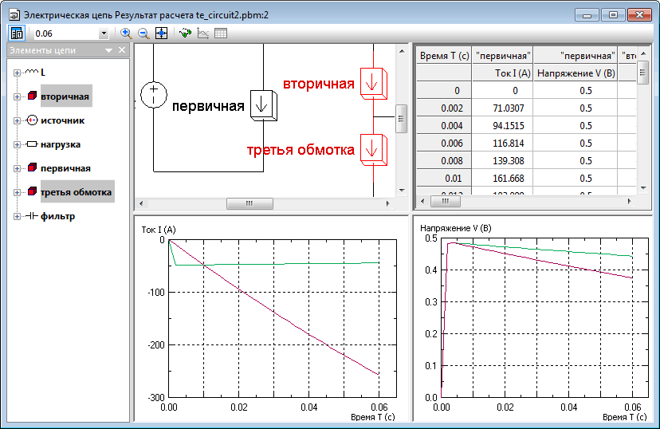Click the Напряжение V (В) column header
This screenshot has width=660, height=429.
576,73
